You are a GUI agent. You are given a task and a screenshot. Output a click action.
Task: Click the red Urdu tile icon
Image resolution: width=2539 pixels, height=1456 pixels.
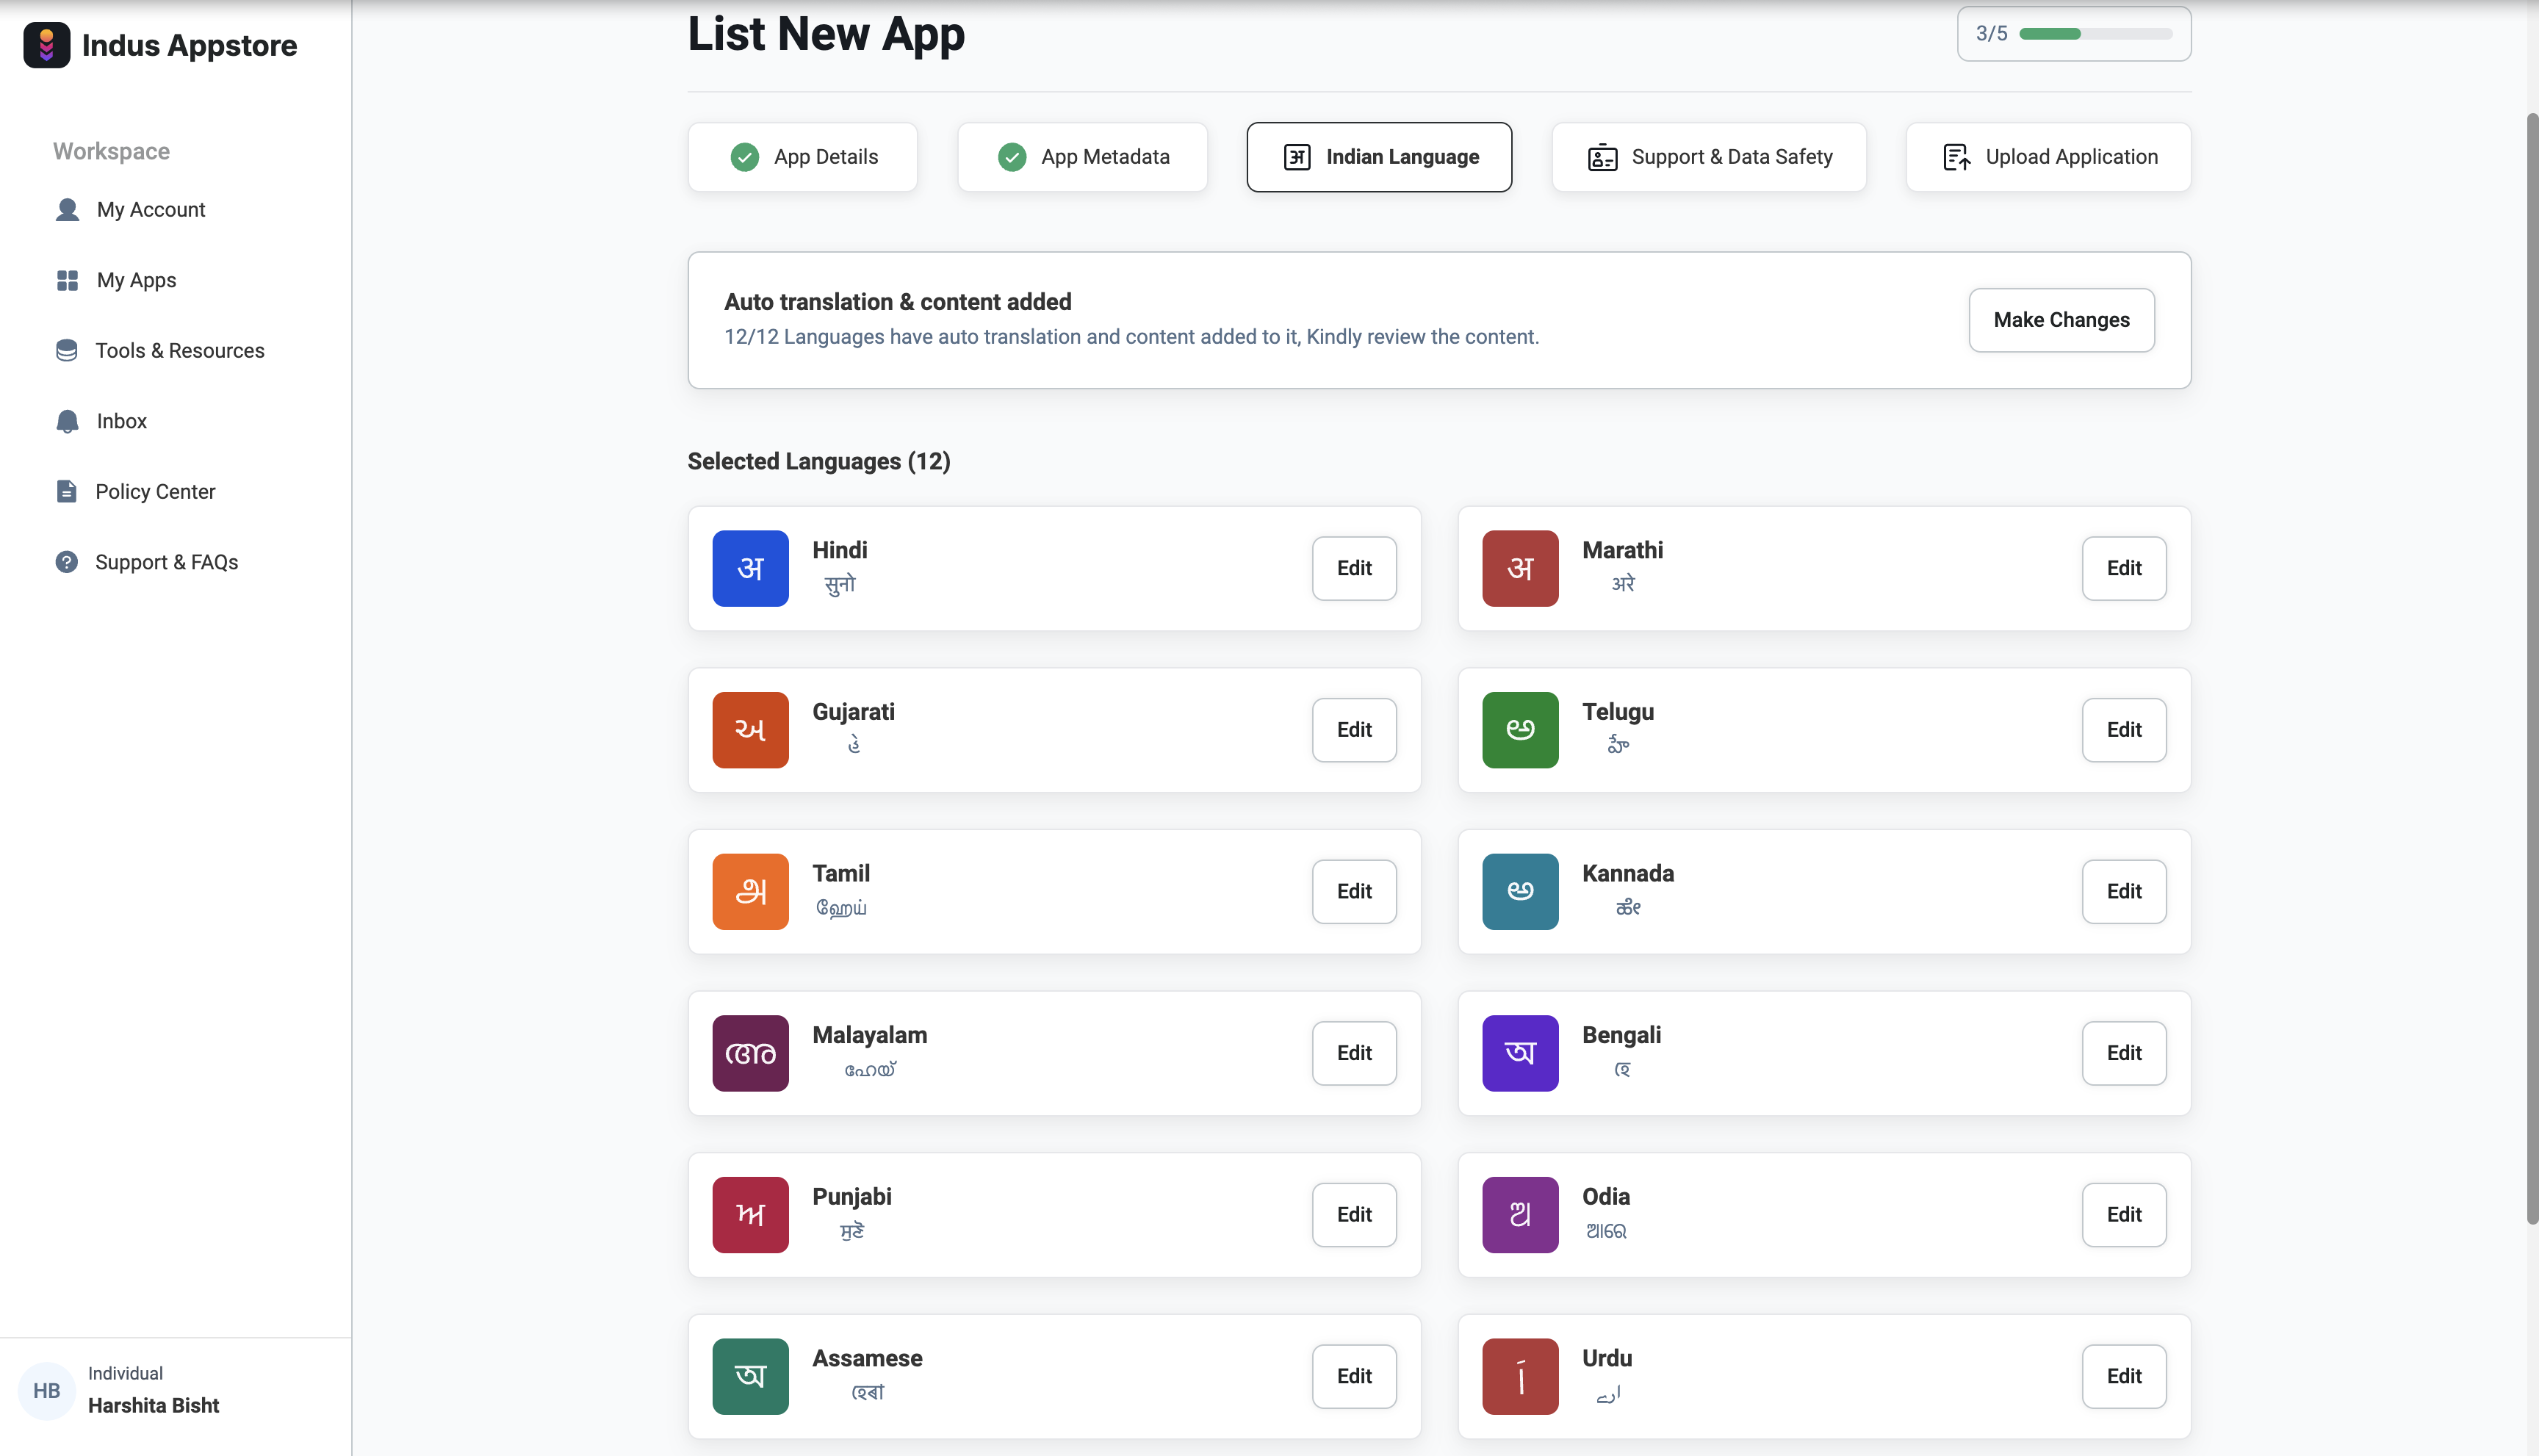1520,1377
